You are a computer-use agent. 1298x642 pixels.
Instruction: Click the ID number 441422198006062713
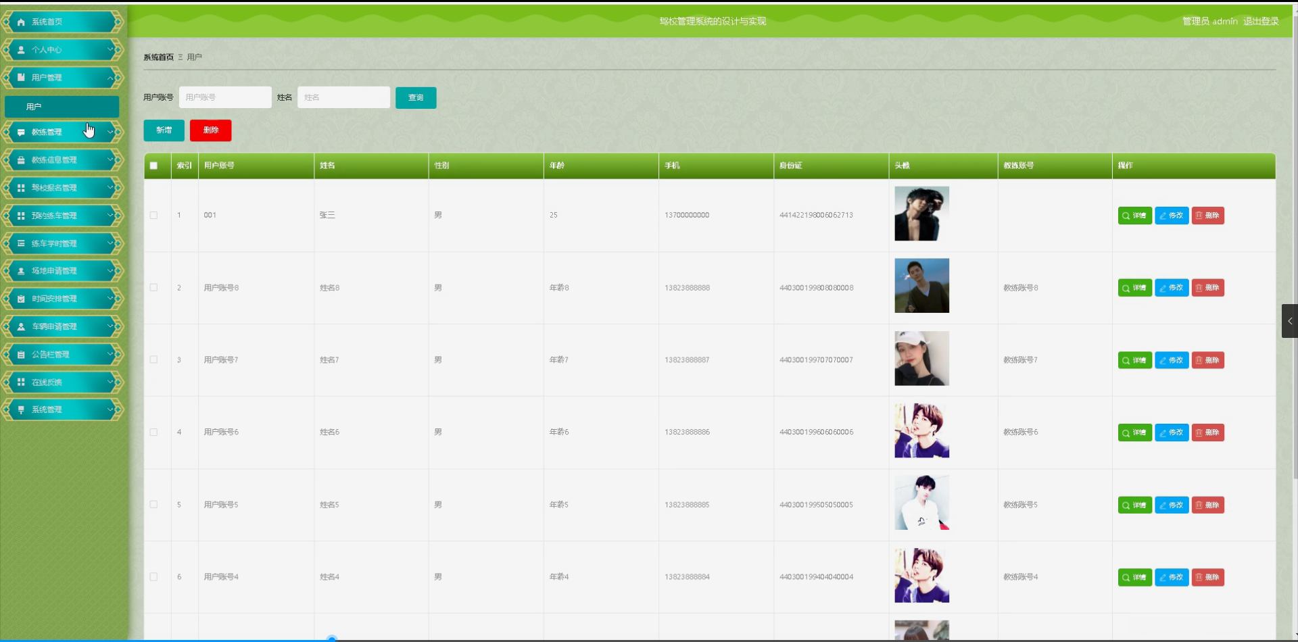tap(816, 216)
